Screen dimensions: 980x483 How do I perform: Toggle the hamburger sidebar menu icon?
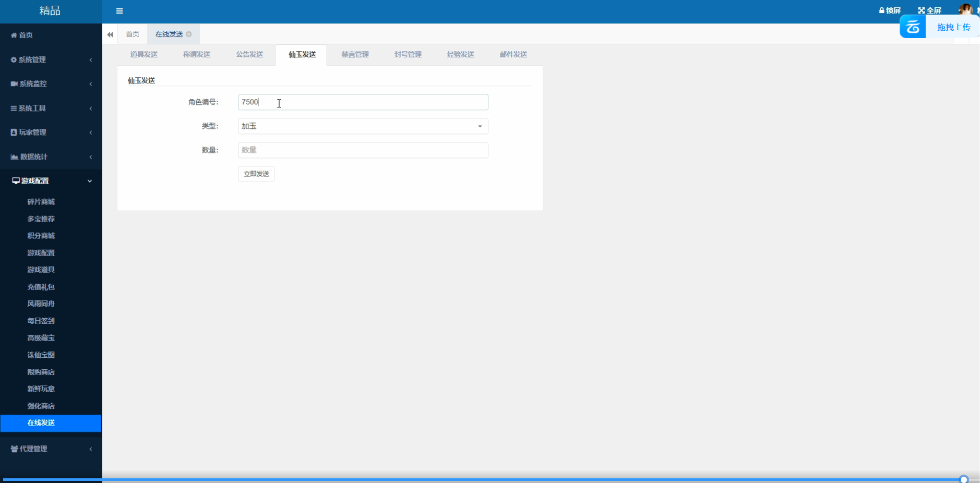click(119, 11)
